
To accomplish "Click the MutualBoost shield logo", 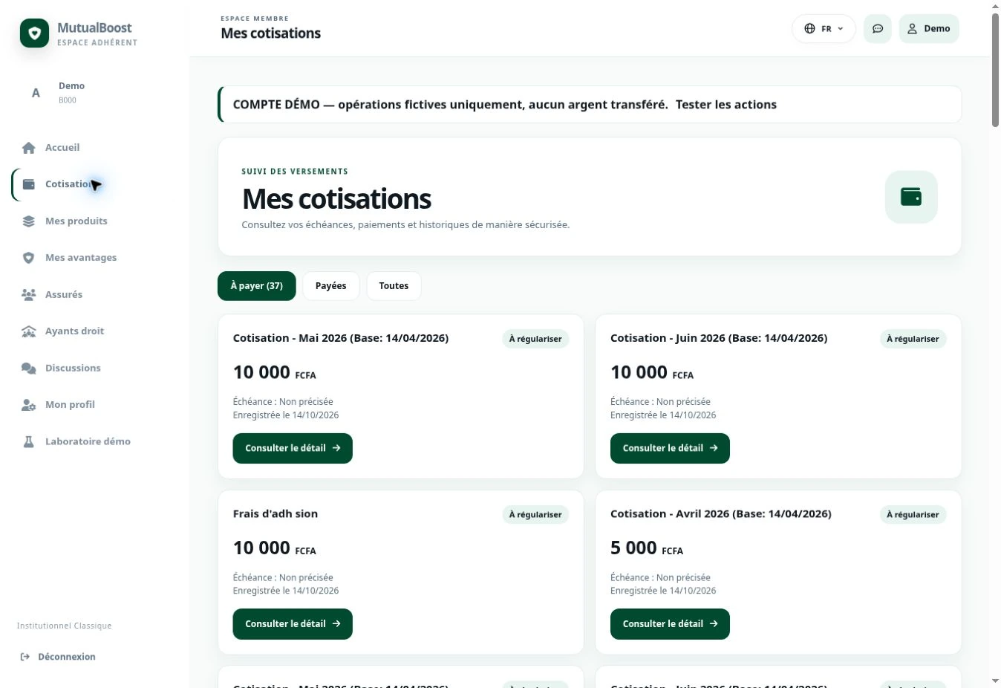I will (x=34, y=33).
